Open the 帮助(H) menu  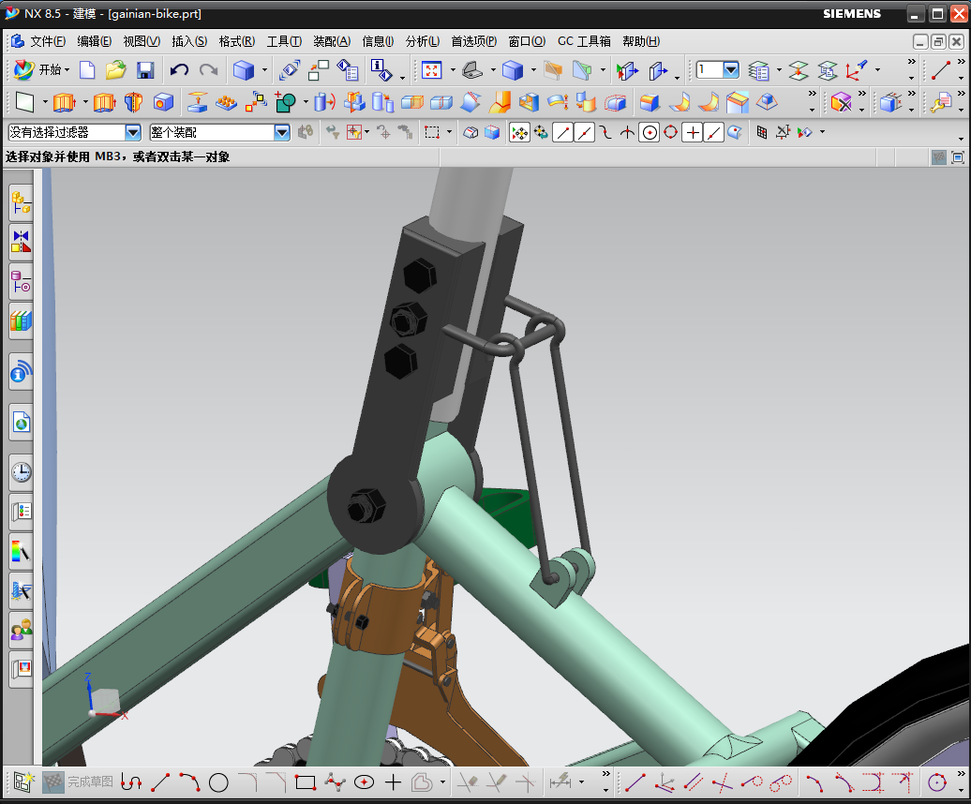pos(641,41)
